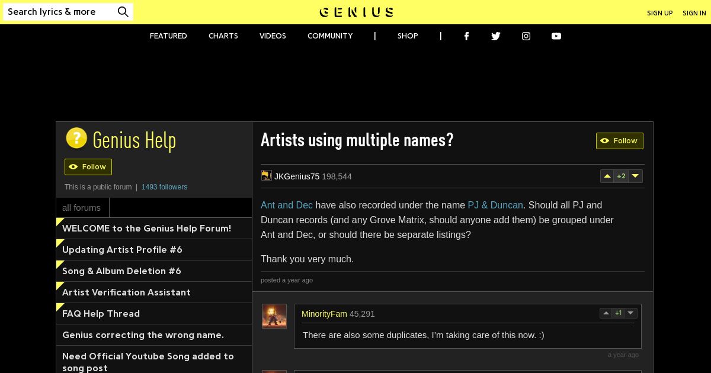
Task: Open MinorityFam's user profile name
Action: (x=324, y=314)
